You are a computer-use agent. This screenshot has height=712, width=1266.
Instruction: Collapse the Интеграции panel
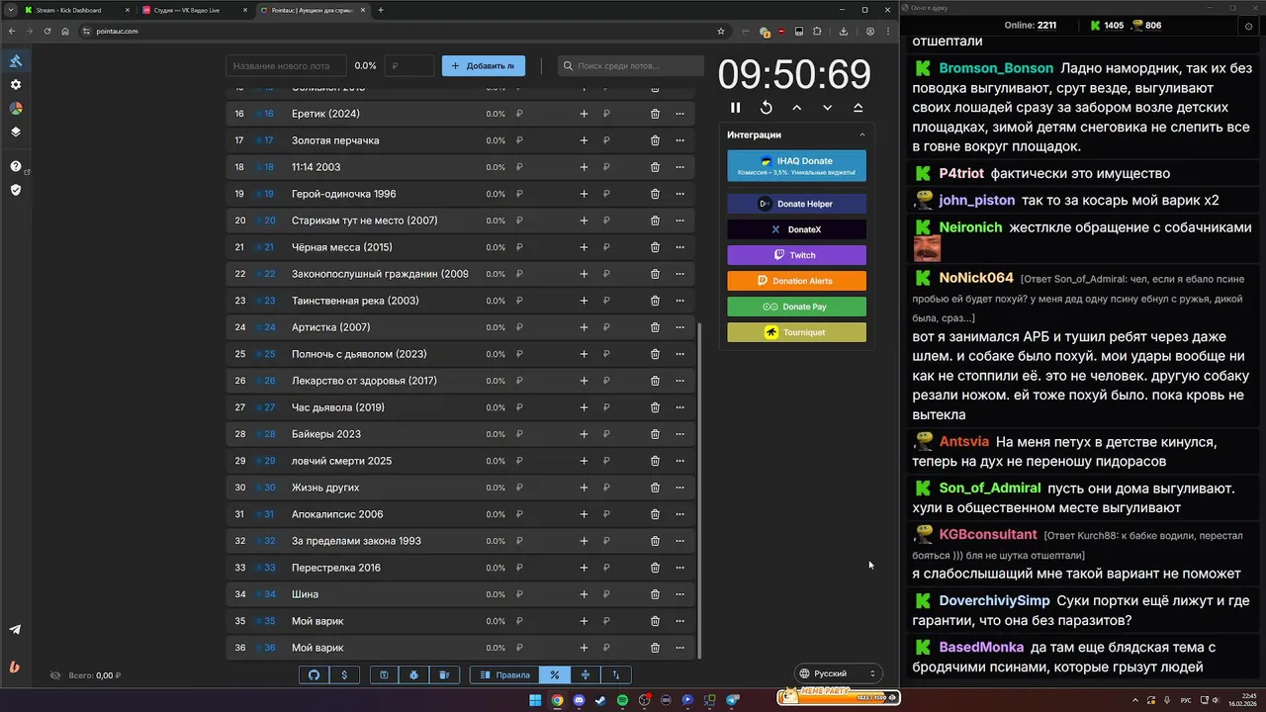click(861, 134)
